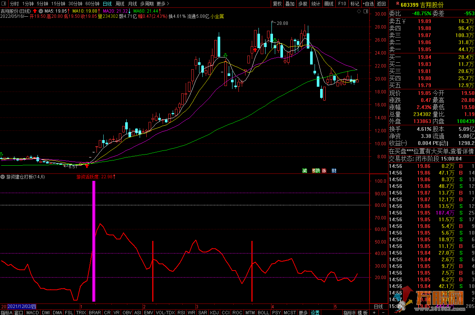This screenshot has height=315, width=475.
Task: Toggle 多股 multi-stock view
Action: 303,4
